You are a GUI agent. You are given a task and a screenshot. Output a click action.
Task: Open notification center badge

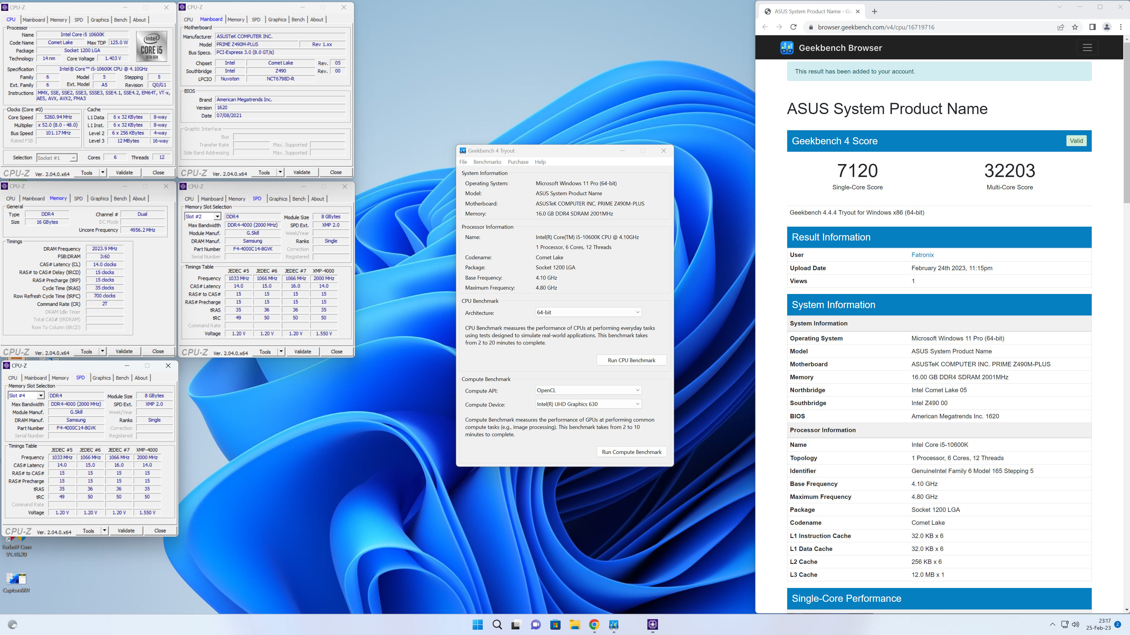pos(1117,624)
